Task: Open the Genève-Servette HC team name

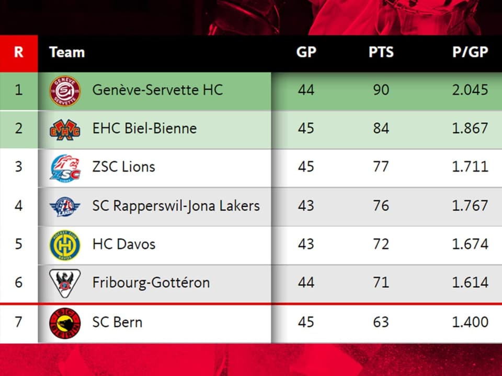Action: pos(157,90)
